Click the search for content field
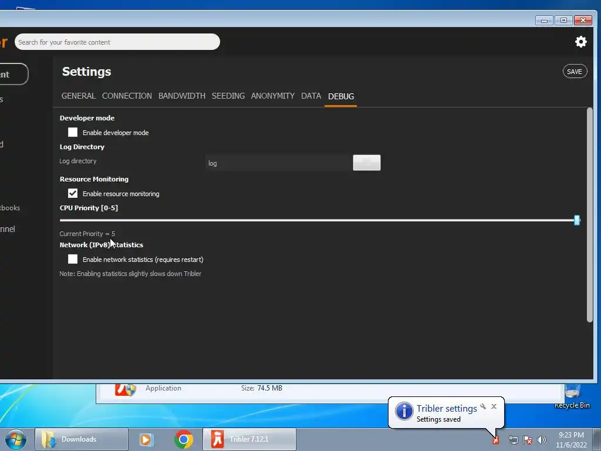Image resolution: width=601 pixels, height=451 pixels. (x=117, y=42)
